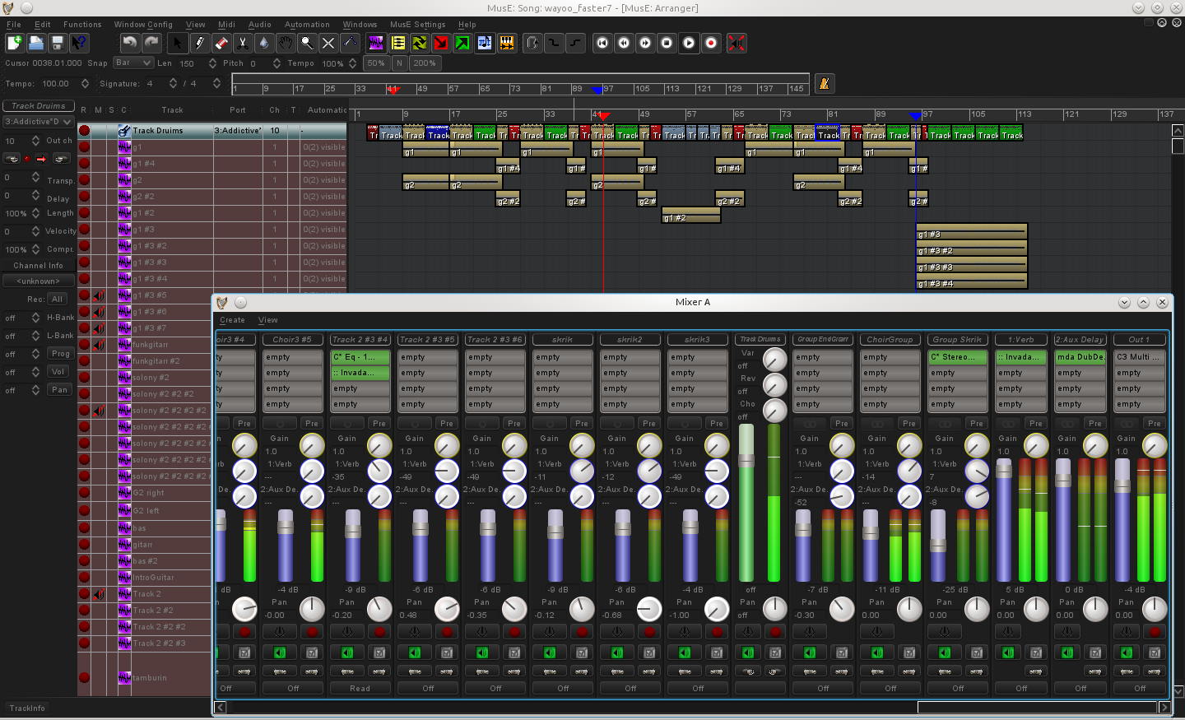The width and height of the screenshot is (1185, 720).
Task: Click the TrackInfo button
Action: [27, 708]
